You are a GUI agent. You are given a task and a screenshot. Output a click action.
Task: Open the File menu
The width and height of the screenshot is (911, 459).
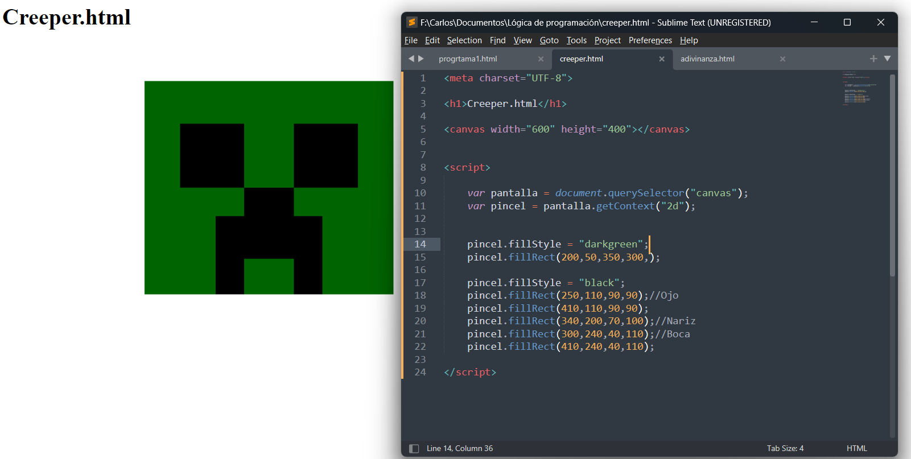[x=411, y=40]
